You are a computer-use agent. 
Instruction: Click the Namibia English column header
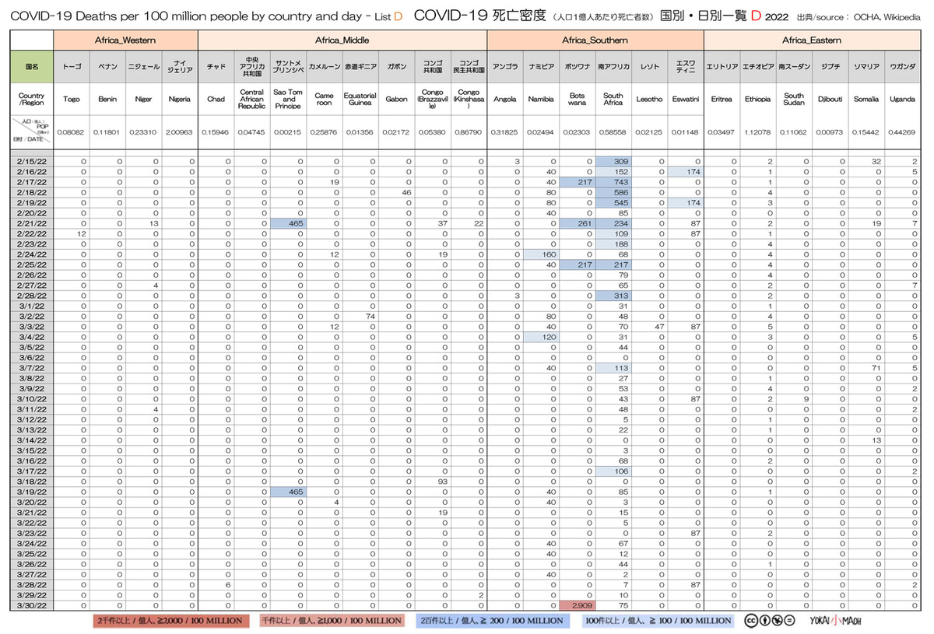[540, 100]
